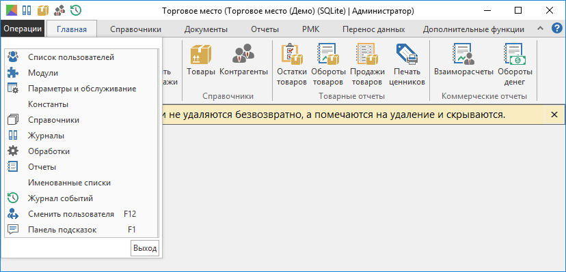Open the Обороты товаров report

328,65
